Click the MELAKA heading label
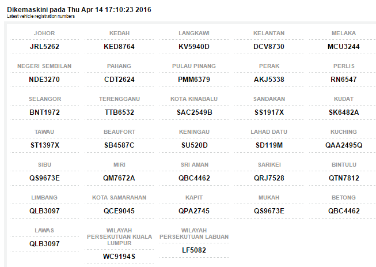 click(x=344, y=33)
